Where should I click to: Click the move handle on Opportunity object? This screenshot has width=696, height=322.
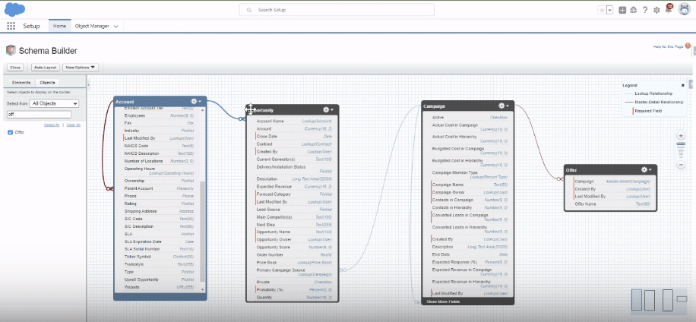pos(250,109)
